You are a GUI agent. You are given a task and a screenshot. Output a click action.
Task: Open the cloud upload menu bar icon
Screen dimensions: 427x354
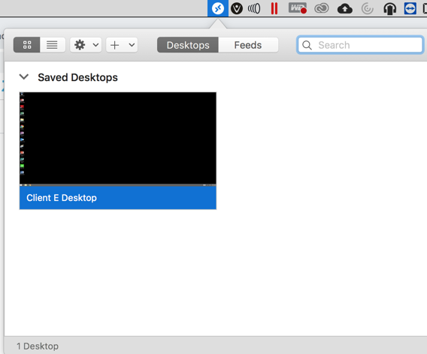pos(345,9)
